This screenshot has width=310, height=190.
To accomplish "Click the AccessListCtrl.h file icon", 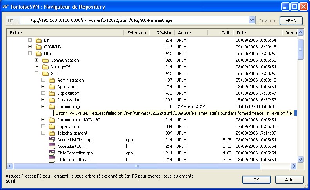I will coord(52,146).
